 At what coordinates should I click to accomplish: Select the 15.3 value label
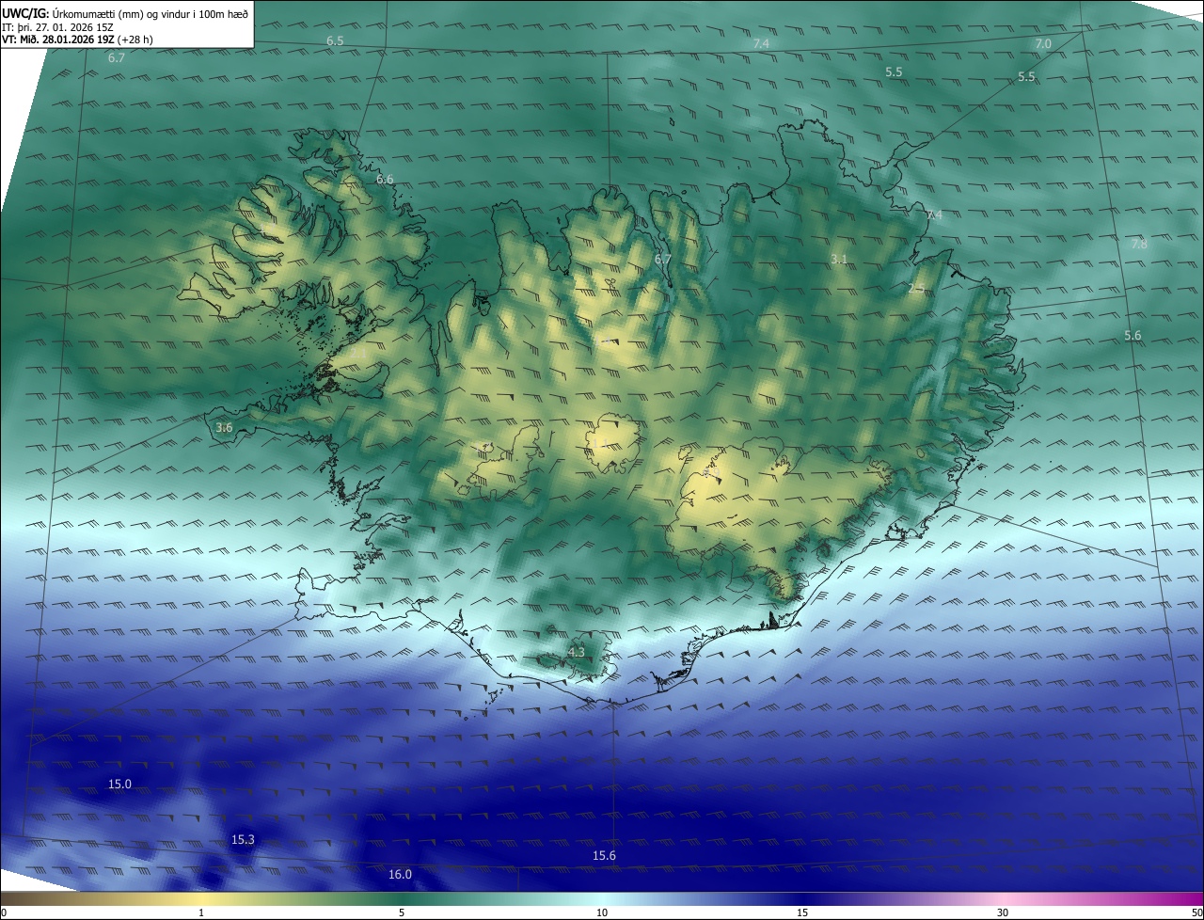(x=243, y=840)
